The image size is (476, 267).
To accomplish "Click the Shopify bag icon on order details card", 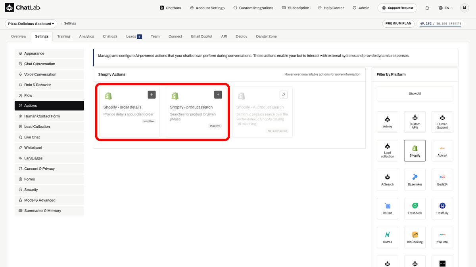I will coord(108,96).
